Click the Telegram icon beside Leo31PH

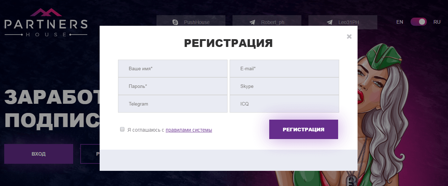(x=330, y=22)
